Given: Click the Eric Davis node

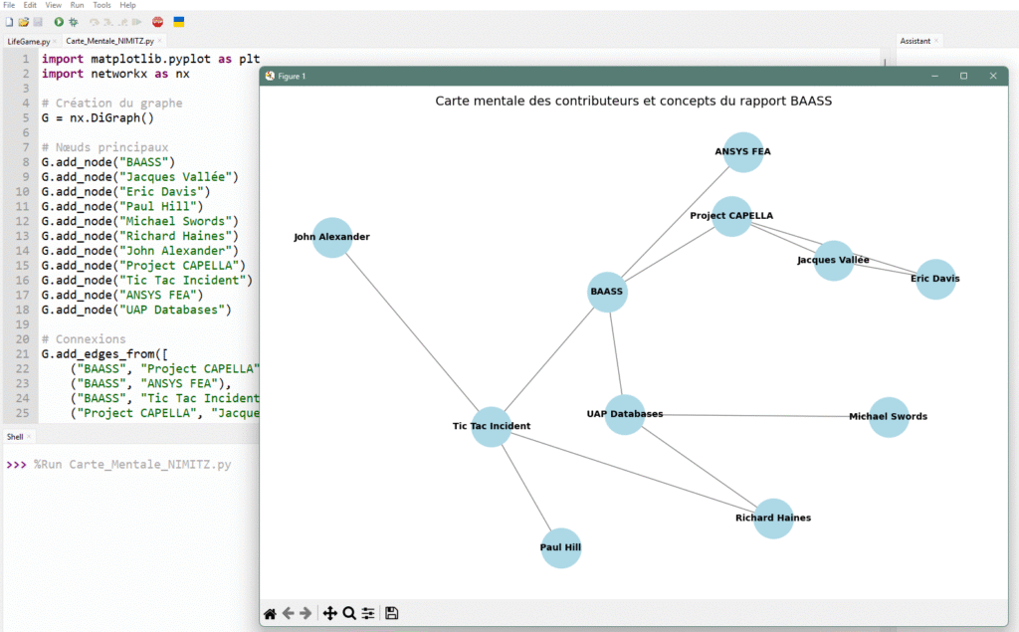Looking at the screenshot, I should click(x=935, y=279).
